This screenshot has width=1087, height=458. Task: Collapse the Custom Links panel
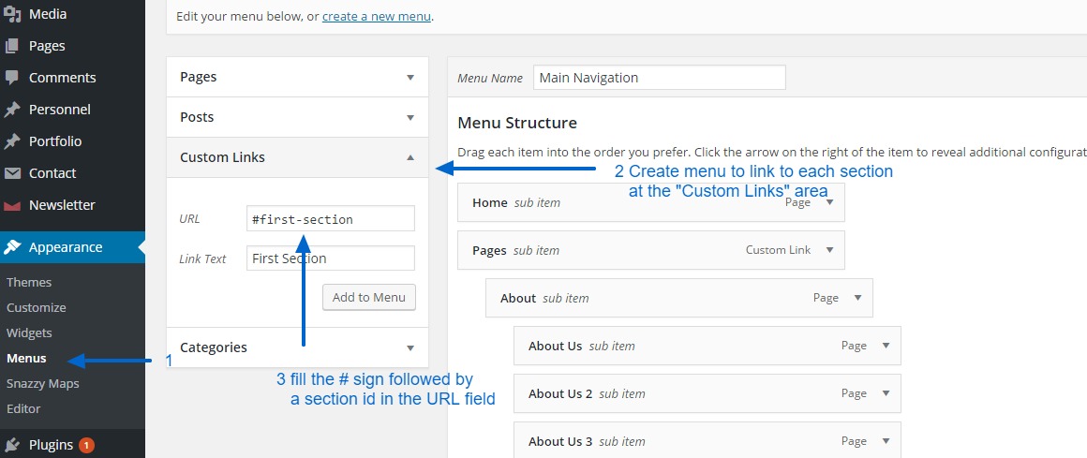pos(410,158)
